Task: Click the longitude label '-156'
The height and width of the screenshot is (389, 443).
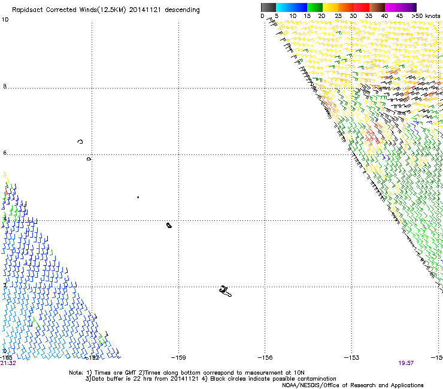Action: [x=265, y=358]
